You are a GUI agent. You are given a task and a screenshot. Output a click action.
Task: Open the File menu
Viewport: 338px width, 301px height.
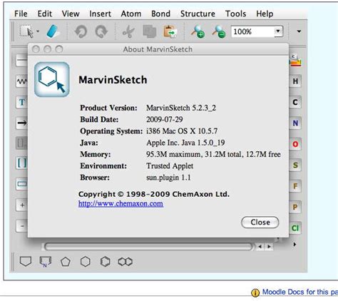[21, 14]
